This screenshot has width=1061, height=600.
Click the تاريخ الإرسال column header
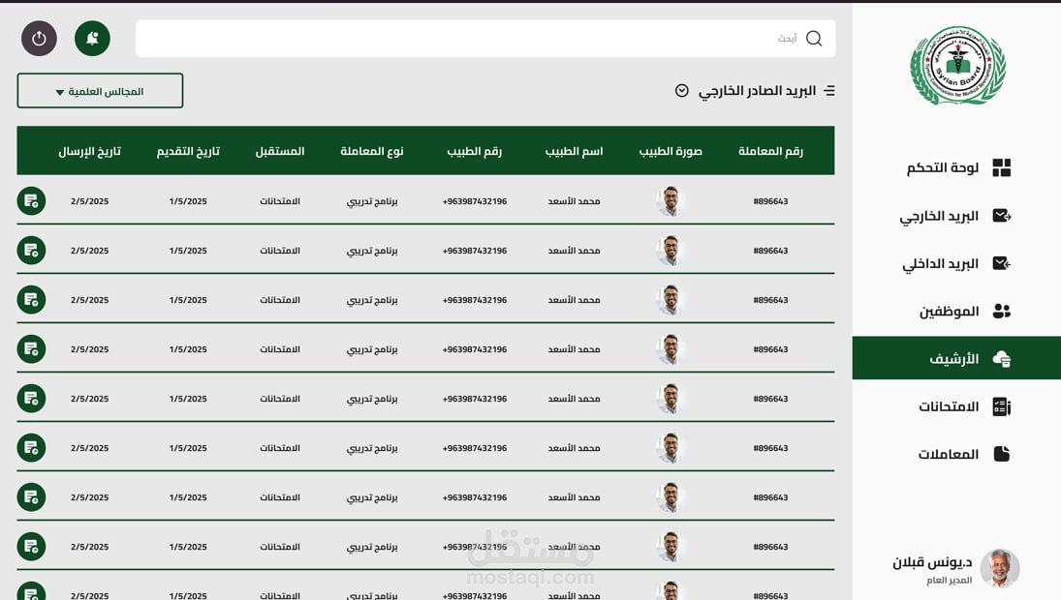tap(89, 151)
